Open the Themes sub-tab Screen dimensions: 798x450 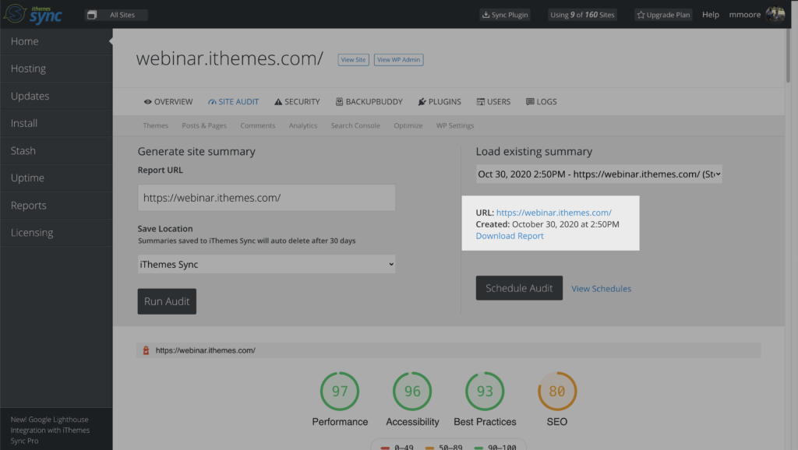[155, 125]
